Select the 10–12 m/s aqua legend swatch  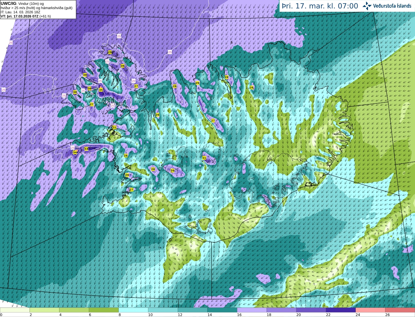pos(163,310)
